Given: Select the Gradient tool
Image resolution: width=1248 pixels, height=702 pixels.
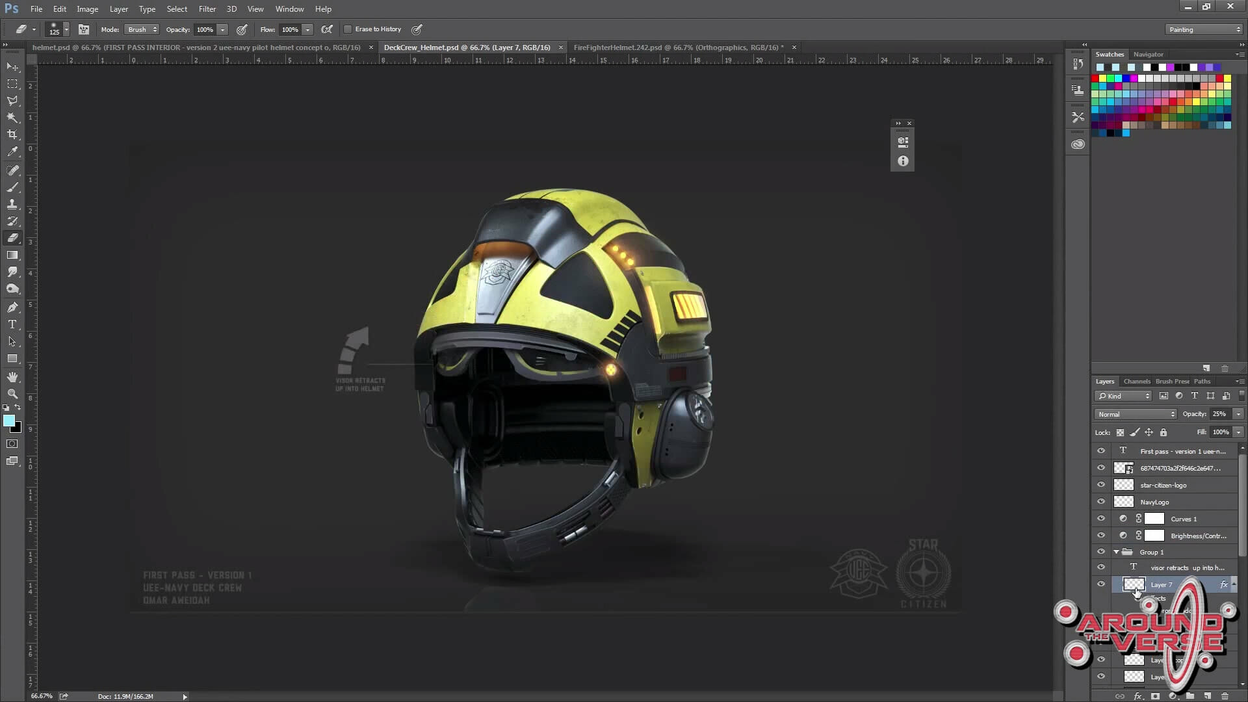Looking at the screenshot, I should [12, 255].
